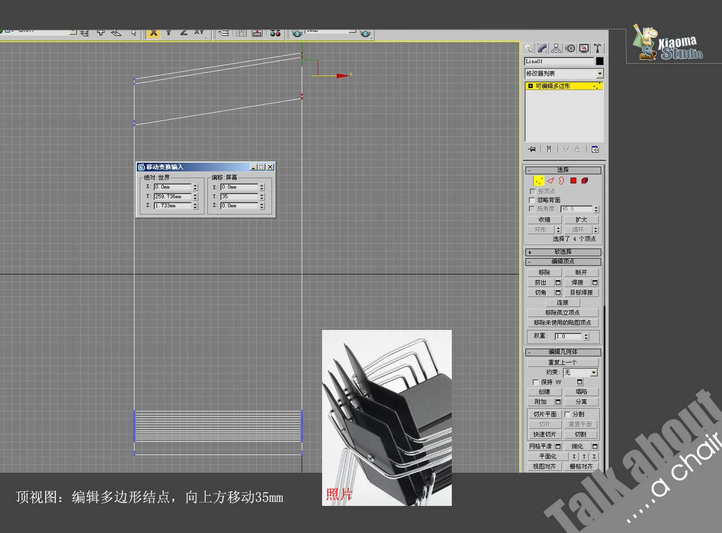Open the Utilities hammer panel tab
Viewport: 722px width, 533px height.
click(x=597, y=49)
